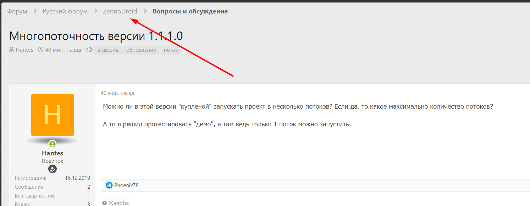
Task: Click the thread starter badge icon under Новичок
Action: pyautogui.click(x=53, y=169)
